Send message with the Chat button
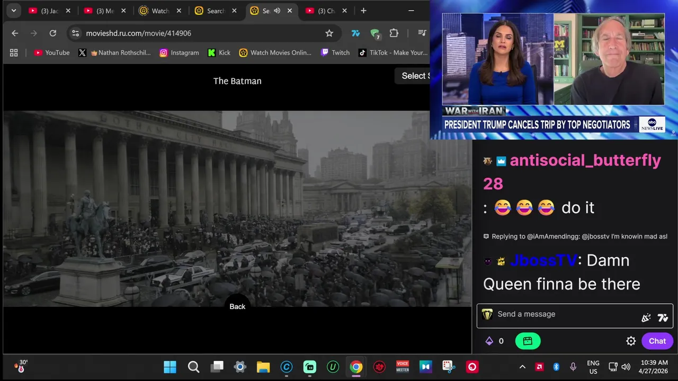Screen dimensions: 678x381 657,341
